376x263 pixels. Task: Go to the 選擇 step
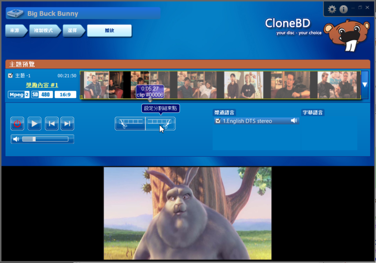(73, 31)
